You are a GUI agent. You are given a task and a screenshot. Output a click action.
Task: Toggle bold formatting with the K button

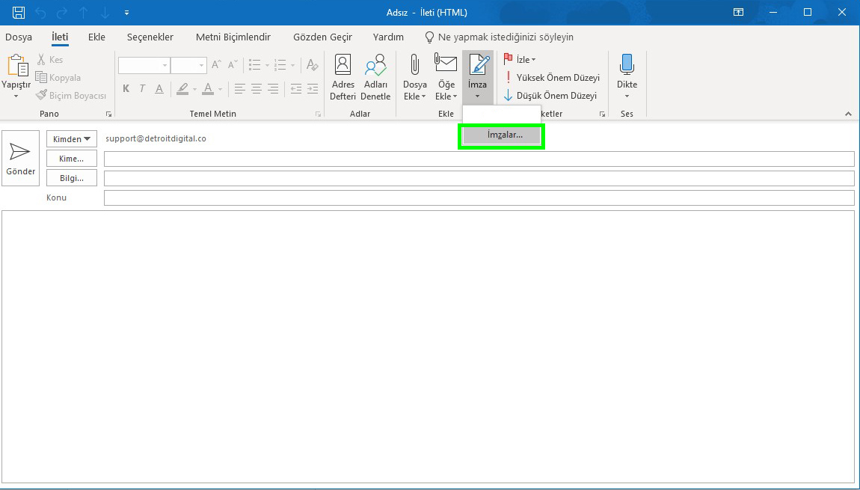[x=126, y=88]
